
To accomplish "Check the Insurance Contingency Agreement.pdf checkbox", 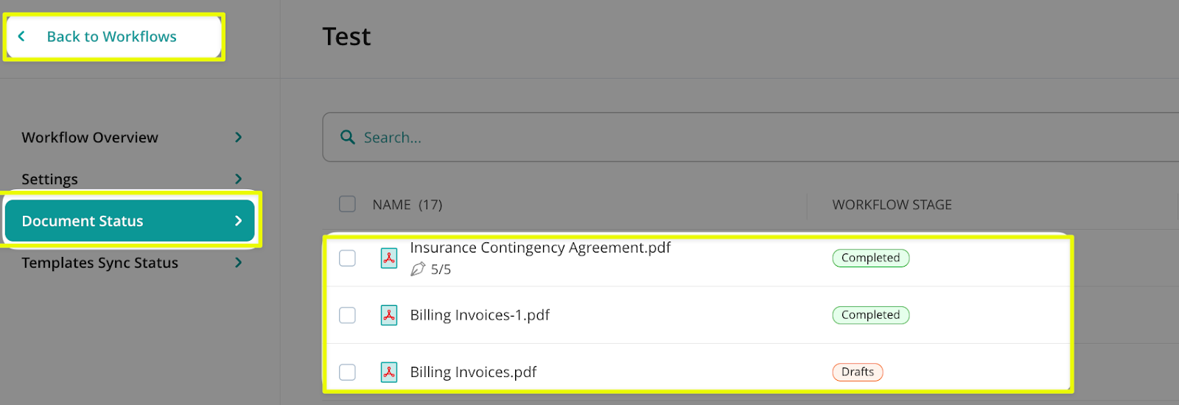I will click(x=347, y=258).
